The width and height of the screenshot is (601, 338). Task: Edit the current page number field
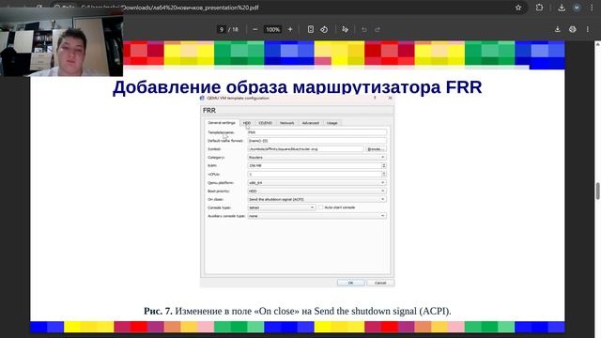[222, 29]
